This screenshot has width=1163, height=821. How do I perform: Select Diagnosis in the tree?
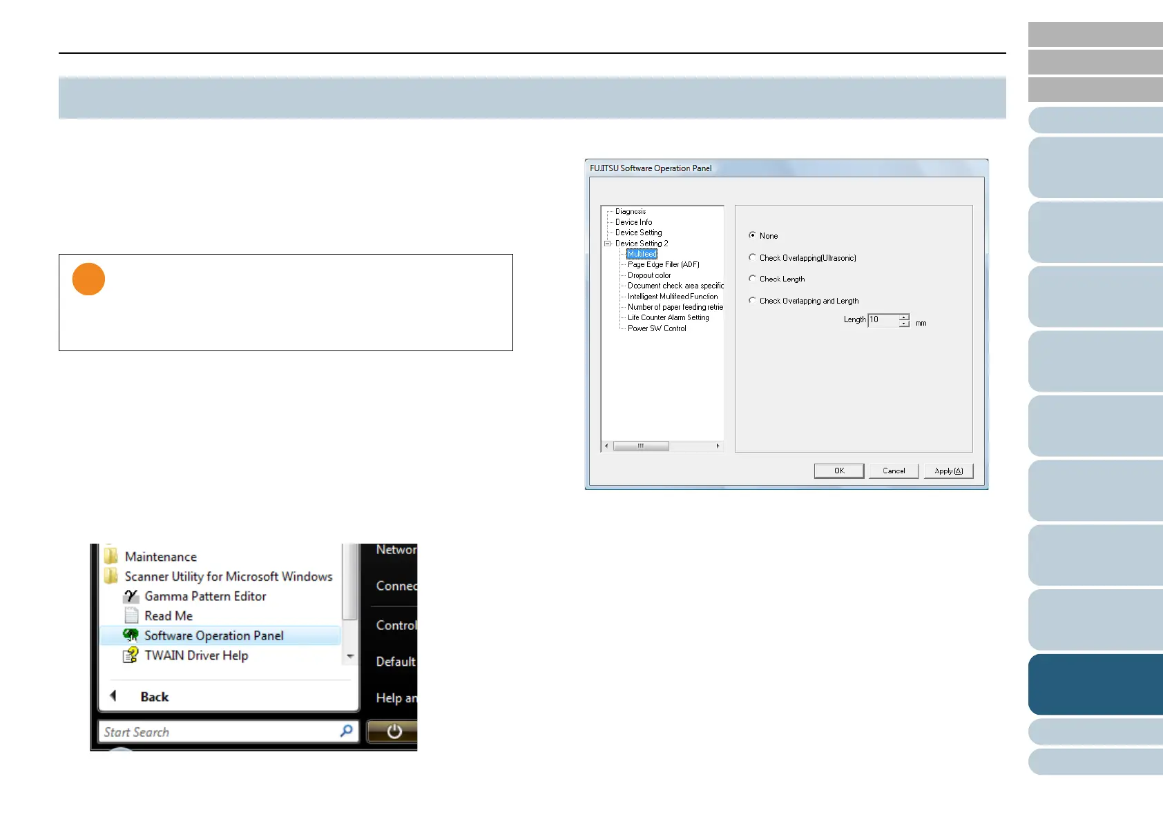pyautogui.click(x=631, y=212)
